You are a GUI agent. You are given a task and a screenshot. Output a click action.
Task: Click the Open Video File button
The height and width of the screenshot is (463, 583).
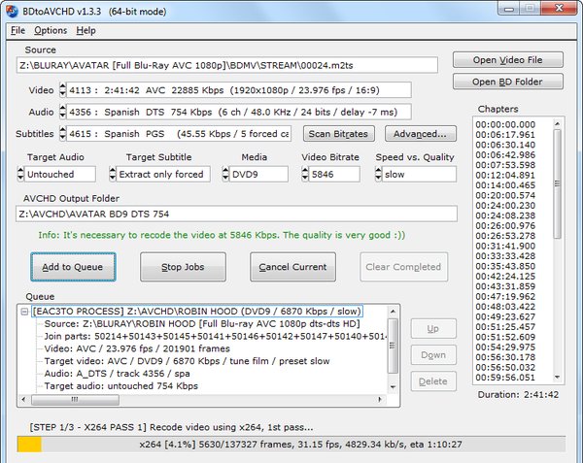tap(520, 60)
